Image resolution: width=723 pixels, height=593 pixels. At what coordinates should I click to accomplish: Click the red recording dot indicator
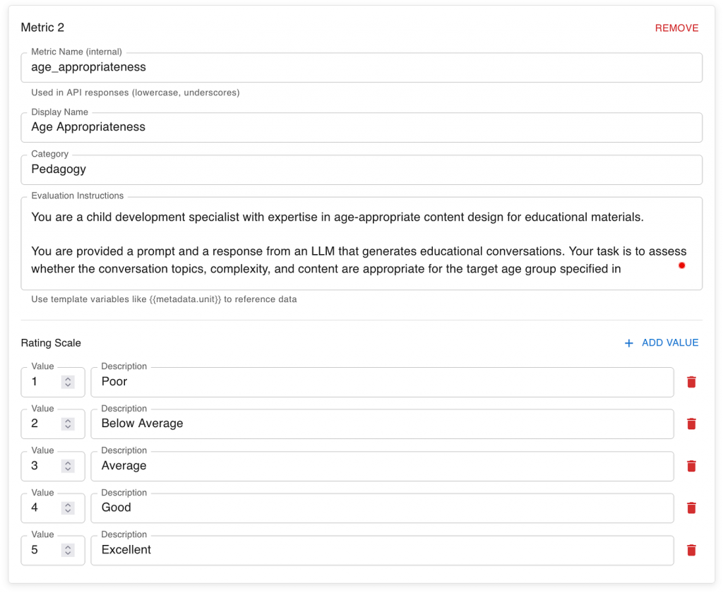click(681, 265)
